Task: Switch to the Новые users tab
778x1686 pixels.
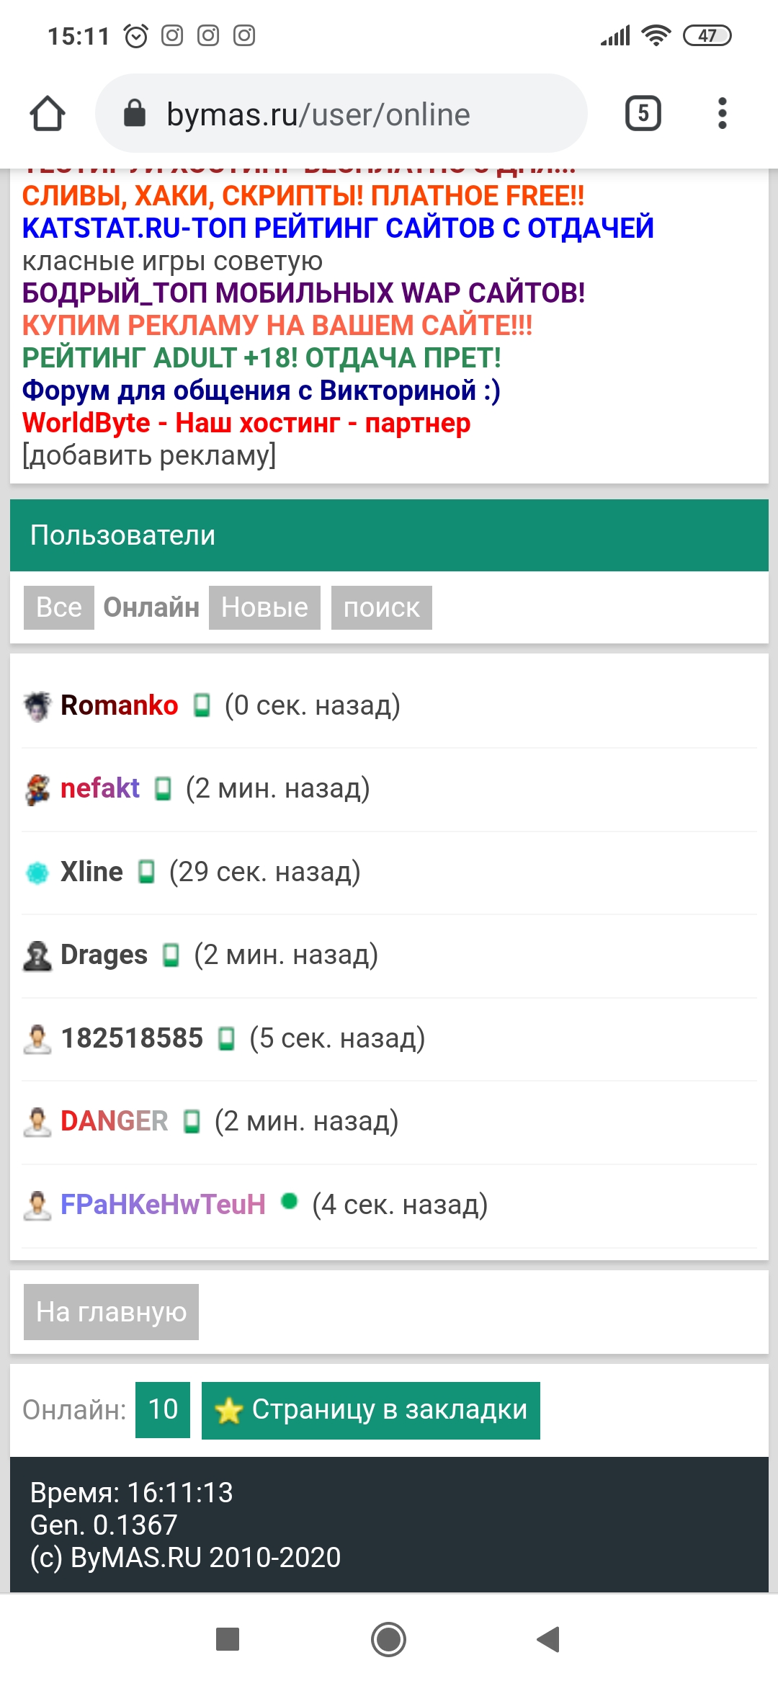Action: pos(264,607)
